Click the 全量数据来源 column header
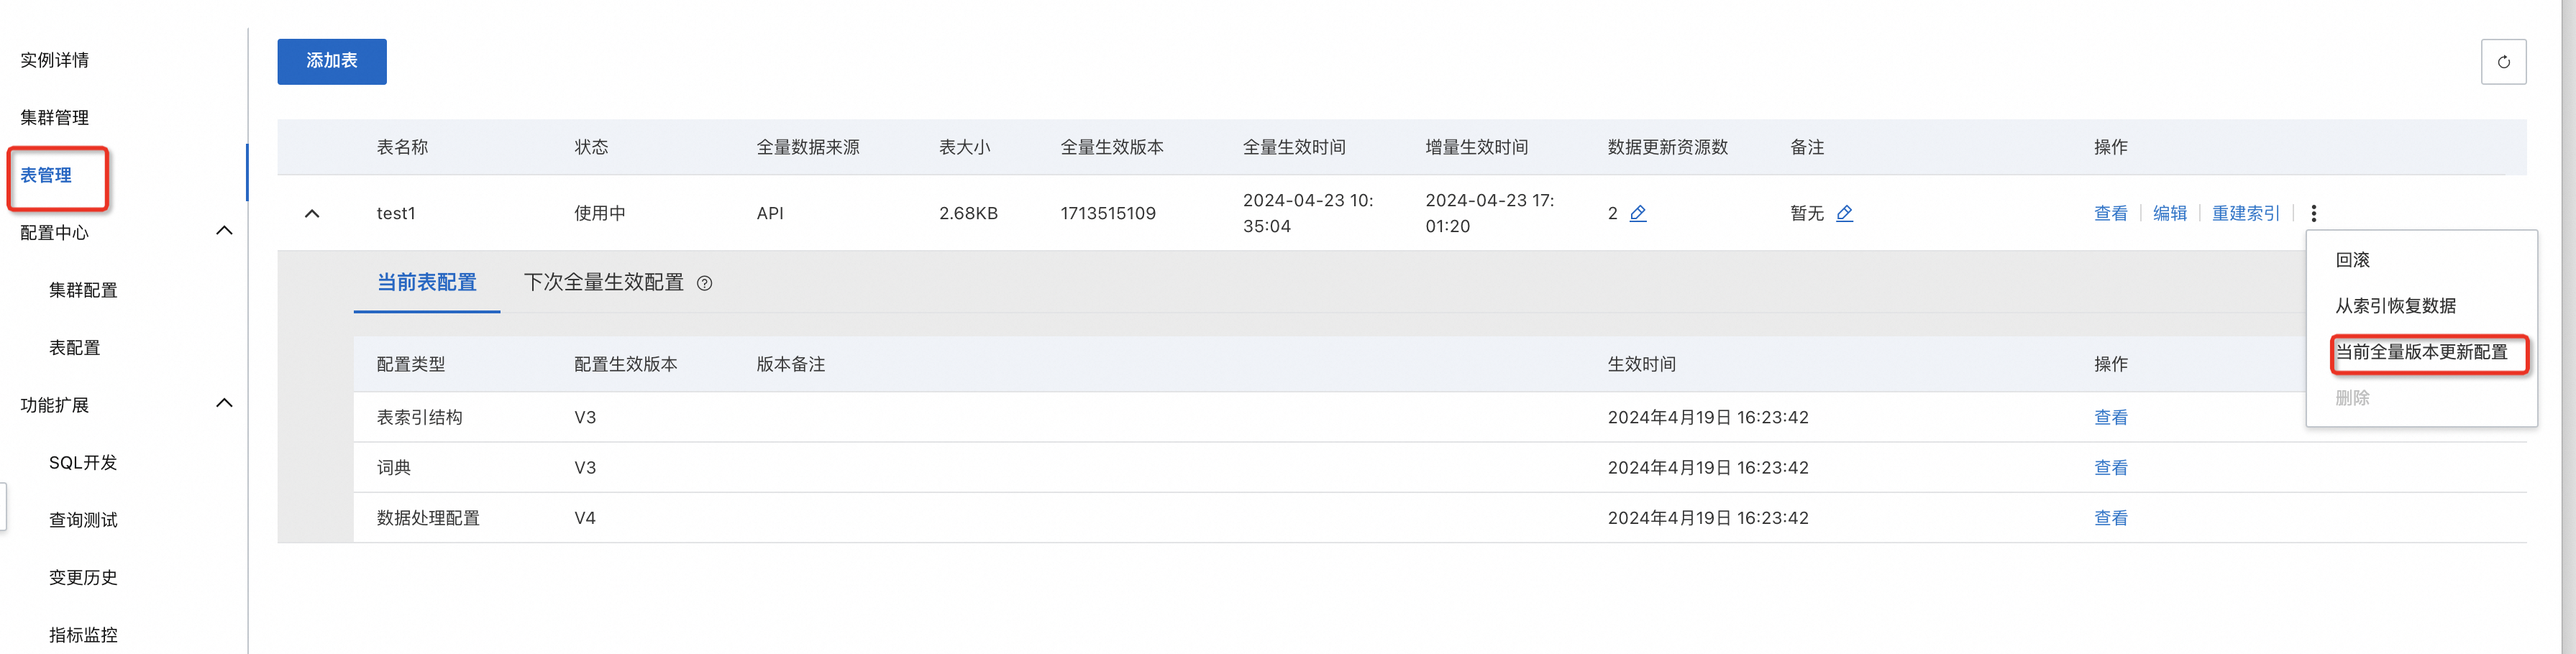Image resolution: width=2576 pixels, height=654 pixels. coord(808,147)
